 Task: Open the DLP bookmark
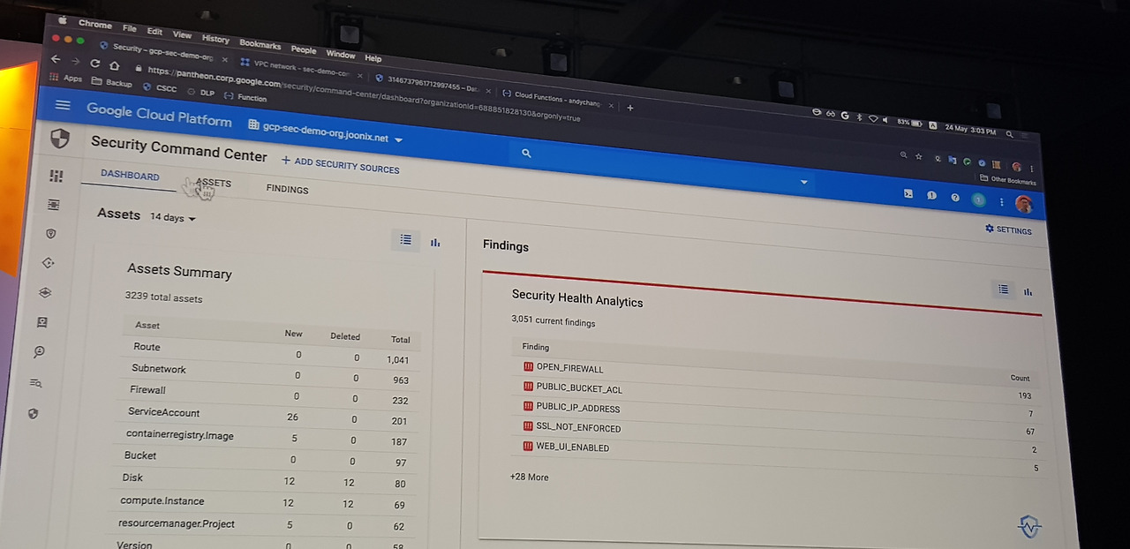pos(200,93)
